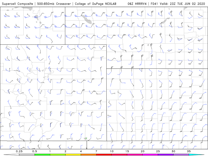Click 'College of DuPage NEXLAB' text
This screenshot has width=208, height=156.
pyautogui.click(x=95, y=4)
